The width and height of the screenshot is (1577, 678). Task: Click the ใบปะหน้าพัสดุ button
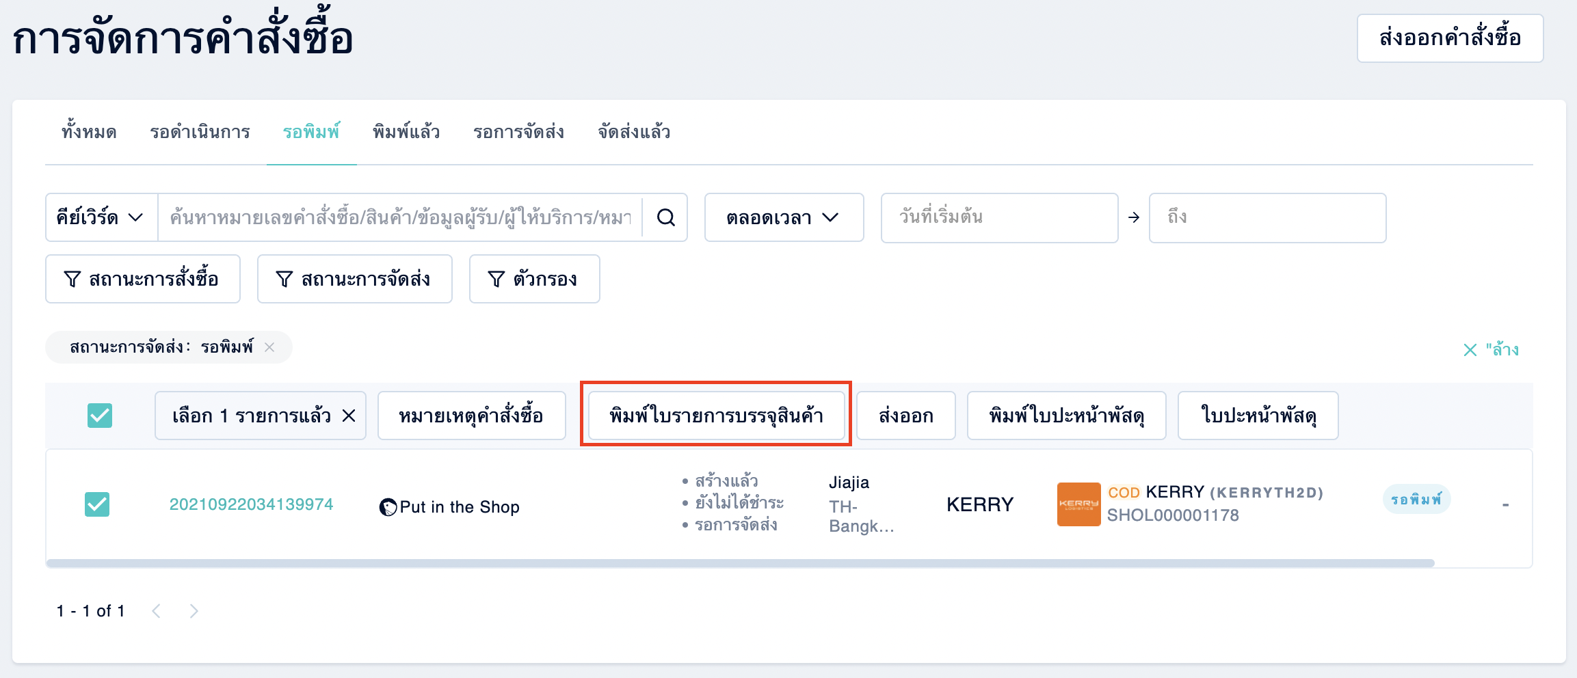coord(1258,416)
